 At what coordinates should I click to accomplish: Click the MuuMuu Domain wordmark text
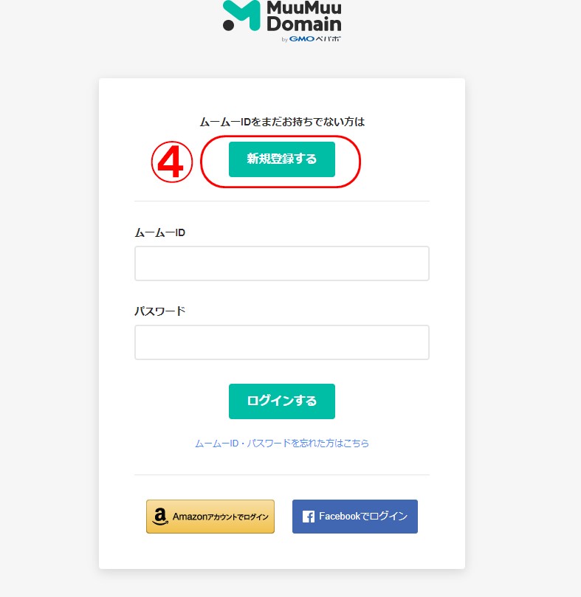tap(303, 16)
